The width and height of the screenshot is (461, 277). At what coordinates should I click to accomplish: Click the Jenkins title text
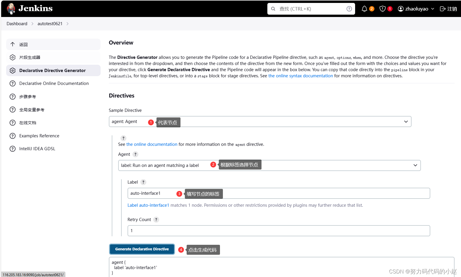(35, 8)
